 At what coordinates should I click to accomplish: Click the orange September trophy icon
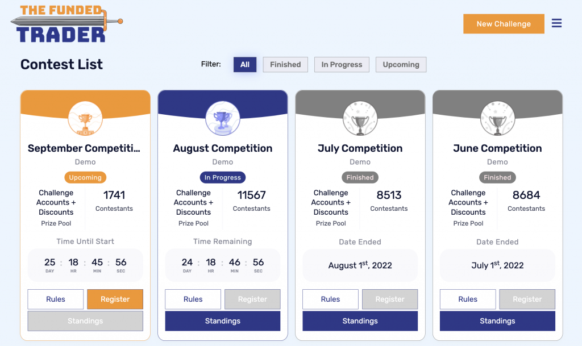(85, 119)
